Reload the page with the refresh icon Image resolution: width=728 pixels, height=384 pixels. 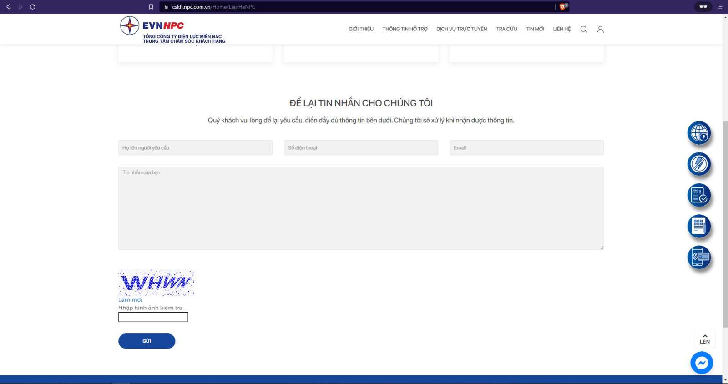coord(33,7)
